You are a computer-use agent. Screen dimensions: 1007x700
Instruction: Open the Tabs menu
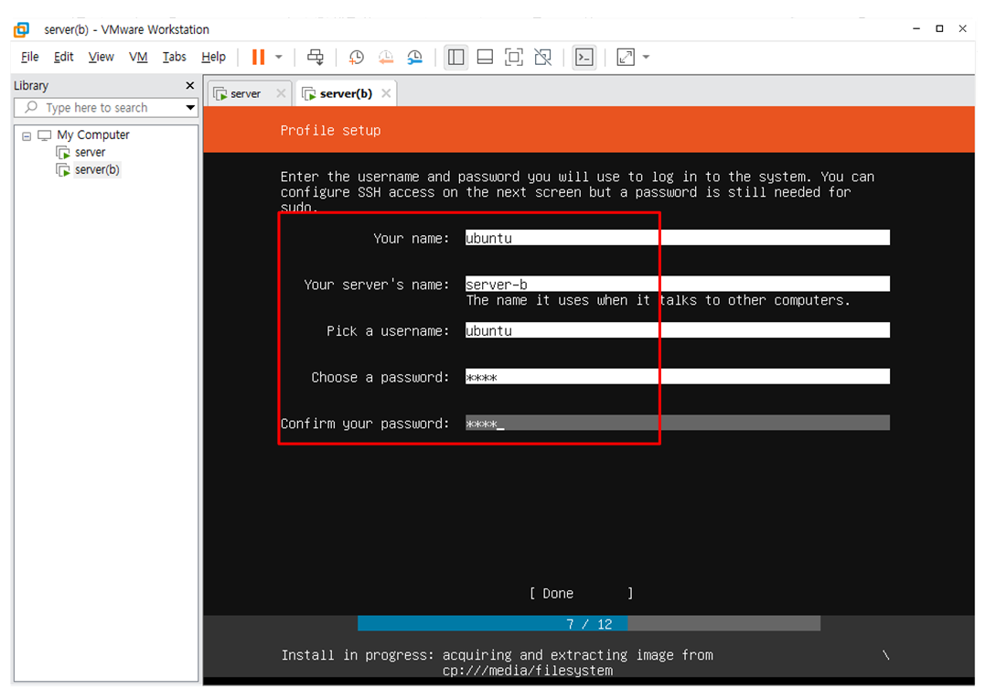point(174,58)
